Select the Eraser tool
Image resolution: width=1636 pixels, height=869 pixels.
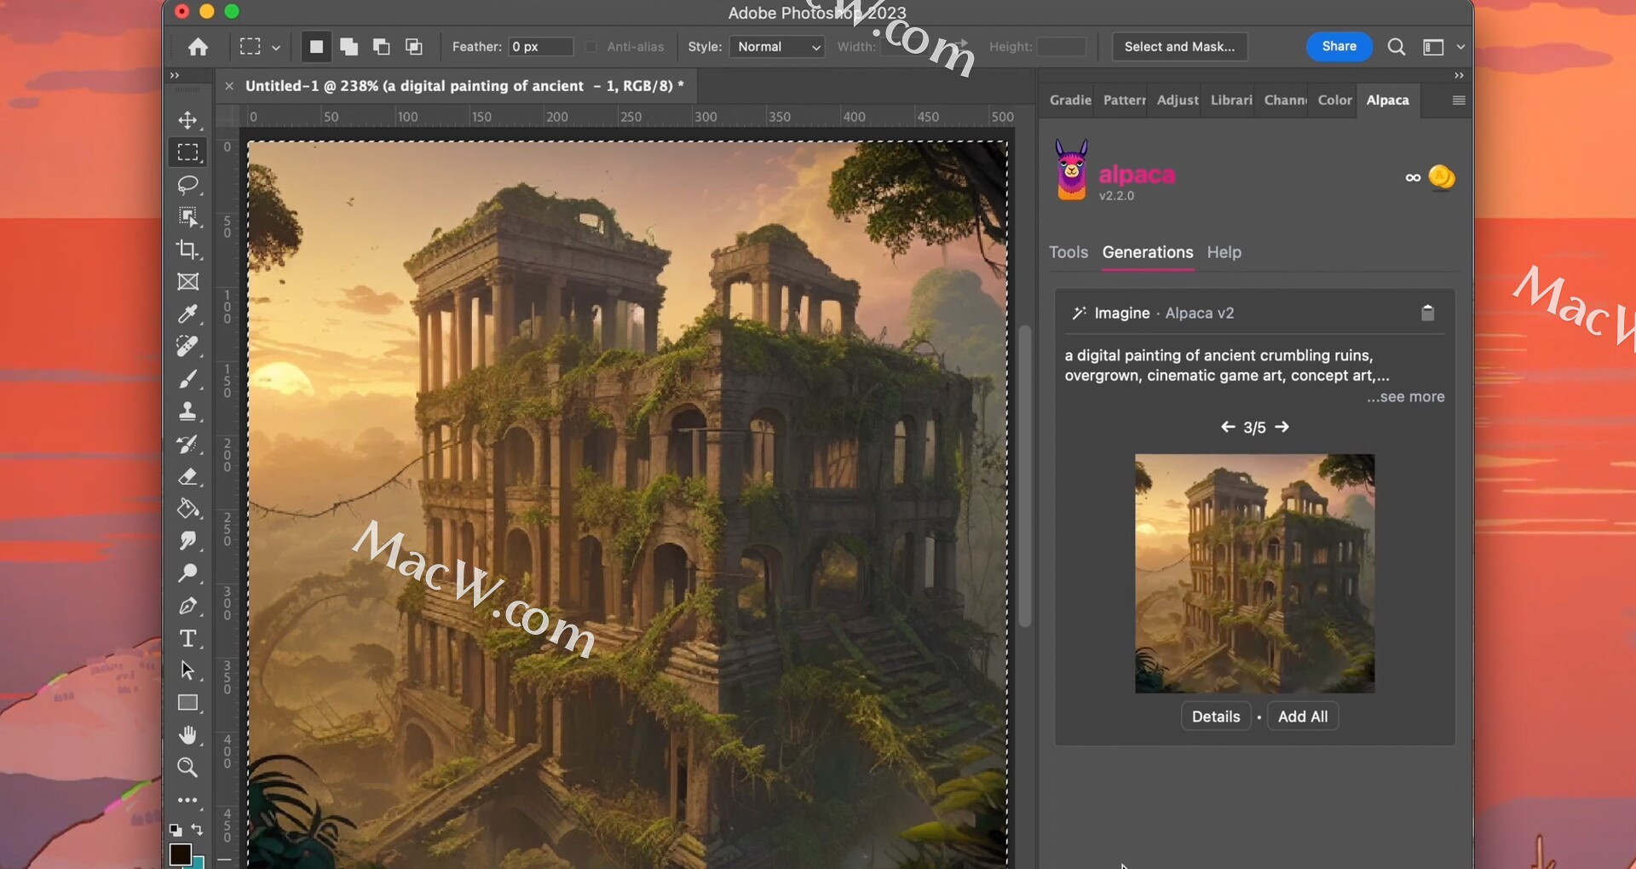point(187,476)
